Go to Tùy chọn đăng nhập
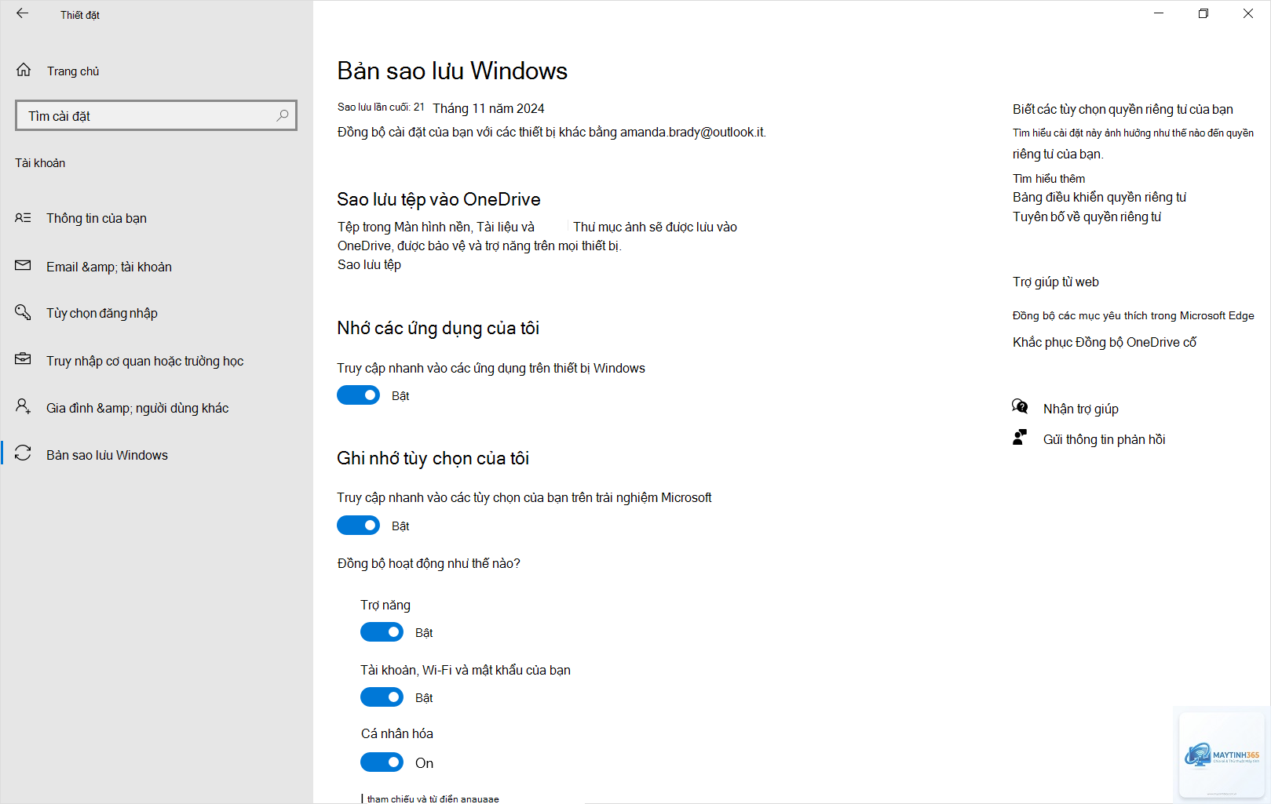Viewport: 1271px width, 804px height. click(x=102, y=313)
